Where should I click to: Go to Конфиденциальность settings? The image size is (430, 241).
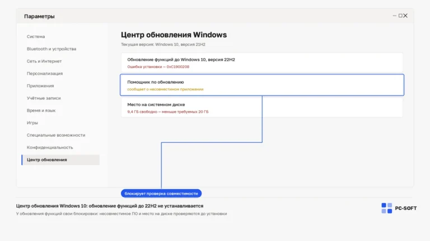50,147
